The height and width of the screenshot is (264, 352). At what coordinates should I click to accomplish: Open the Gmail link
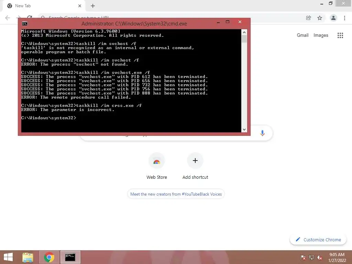(x=302, y=35)
